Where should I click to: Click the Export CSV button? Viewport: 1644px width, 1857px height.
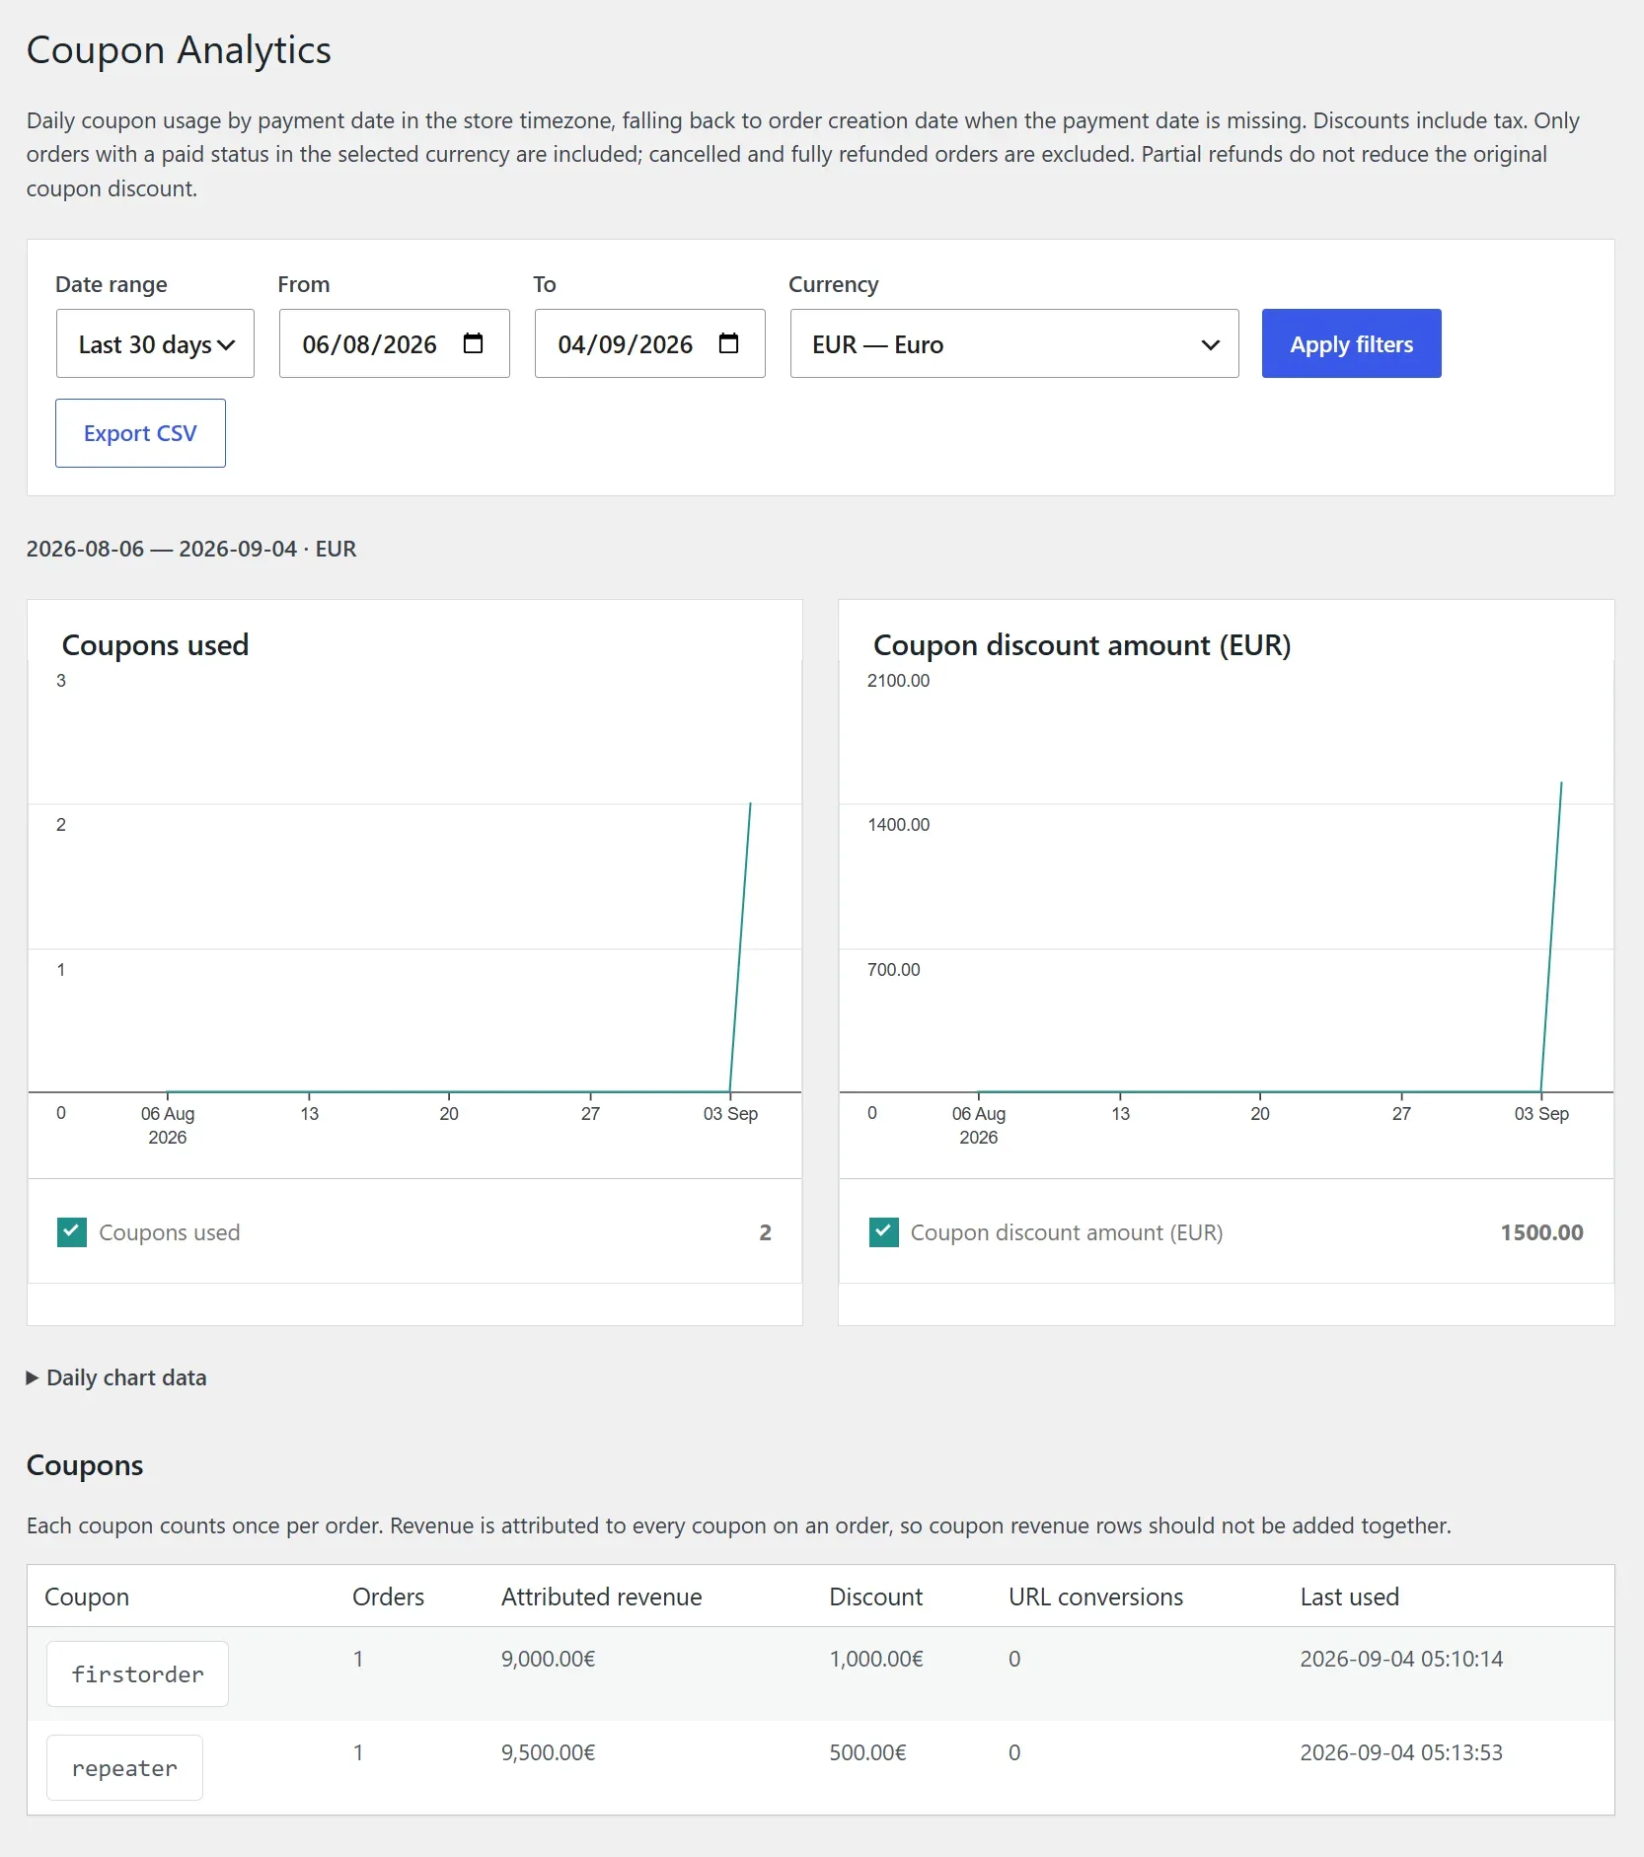click(140, 433)
